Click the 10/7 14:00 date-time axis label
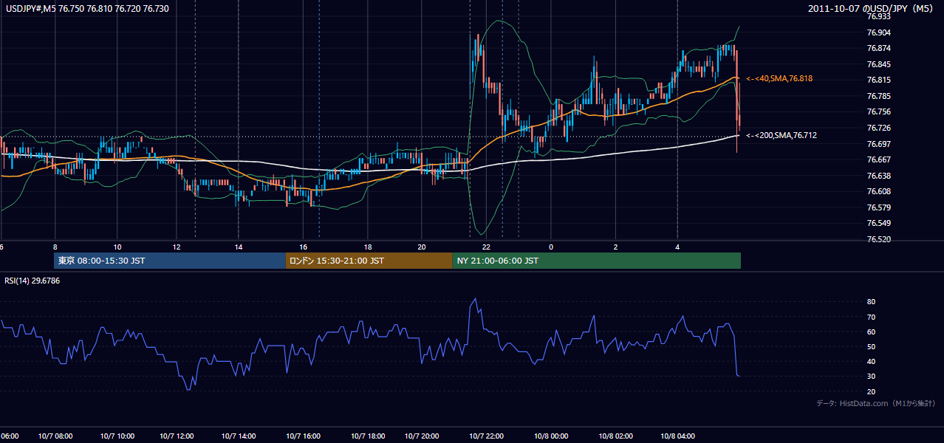 238,436
